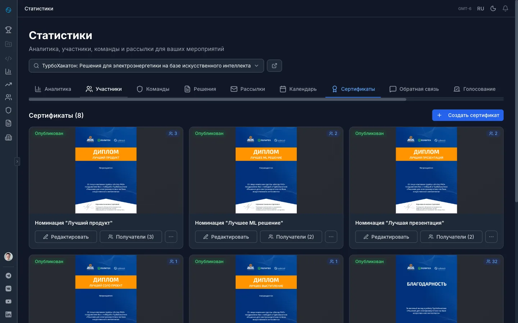The image size is (518, 323).
Task: Open the ТурбоХакатон event selection dropdown
Action: [x=146, y=66]
